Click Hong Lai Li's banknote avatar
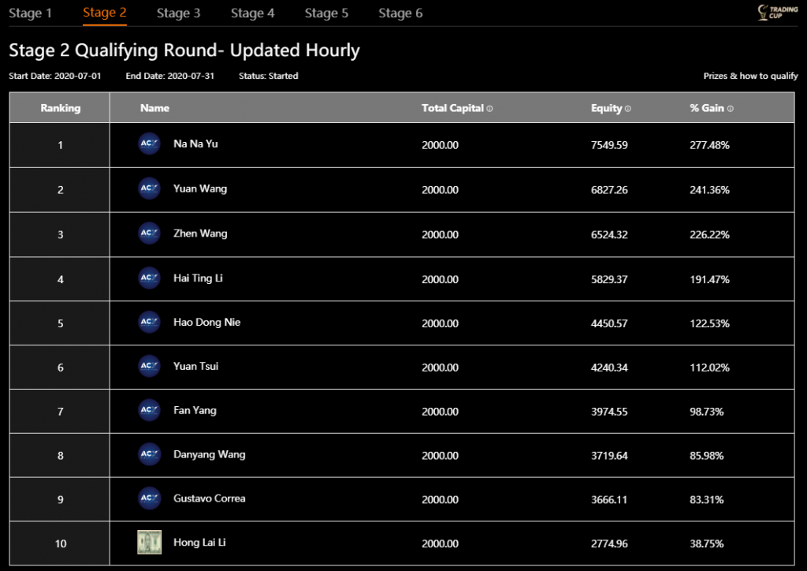The width and height of the screenshot is (807, 571). point(149,543)
